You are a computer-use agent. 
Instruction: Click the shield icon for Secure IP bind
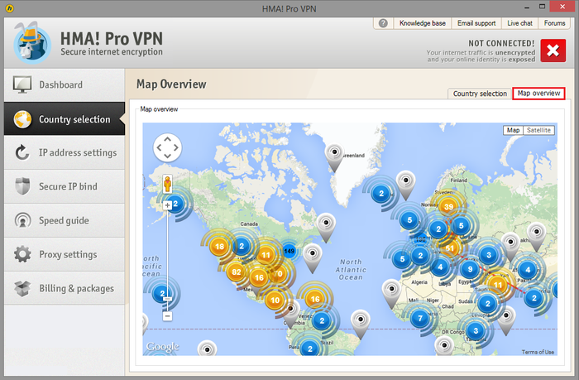click(22, 186)
